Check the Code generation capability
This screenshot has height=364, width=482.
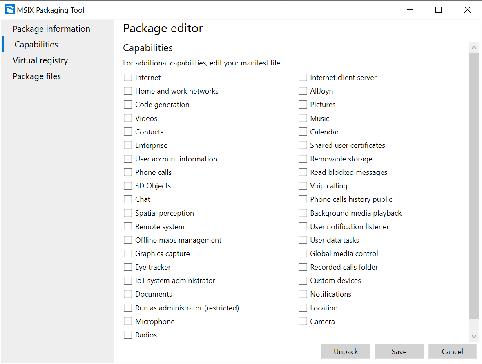pyautogui.click(x=127, y=105)
